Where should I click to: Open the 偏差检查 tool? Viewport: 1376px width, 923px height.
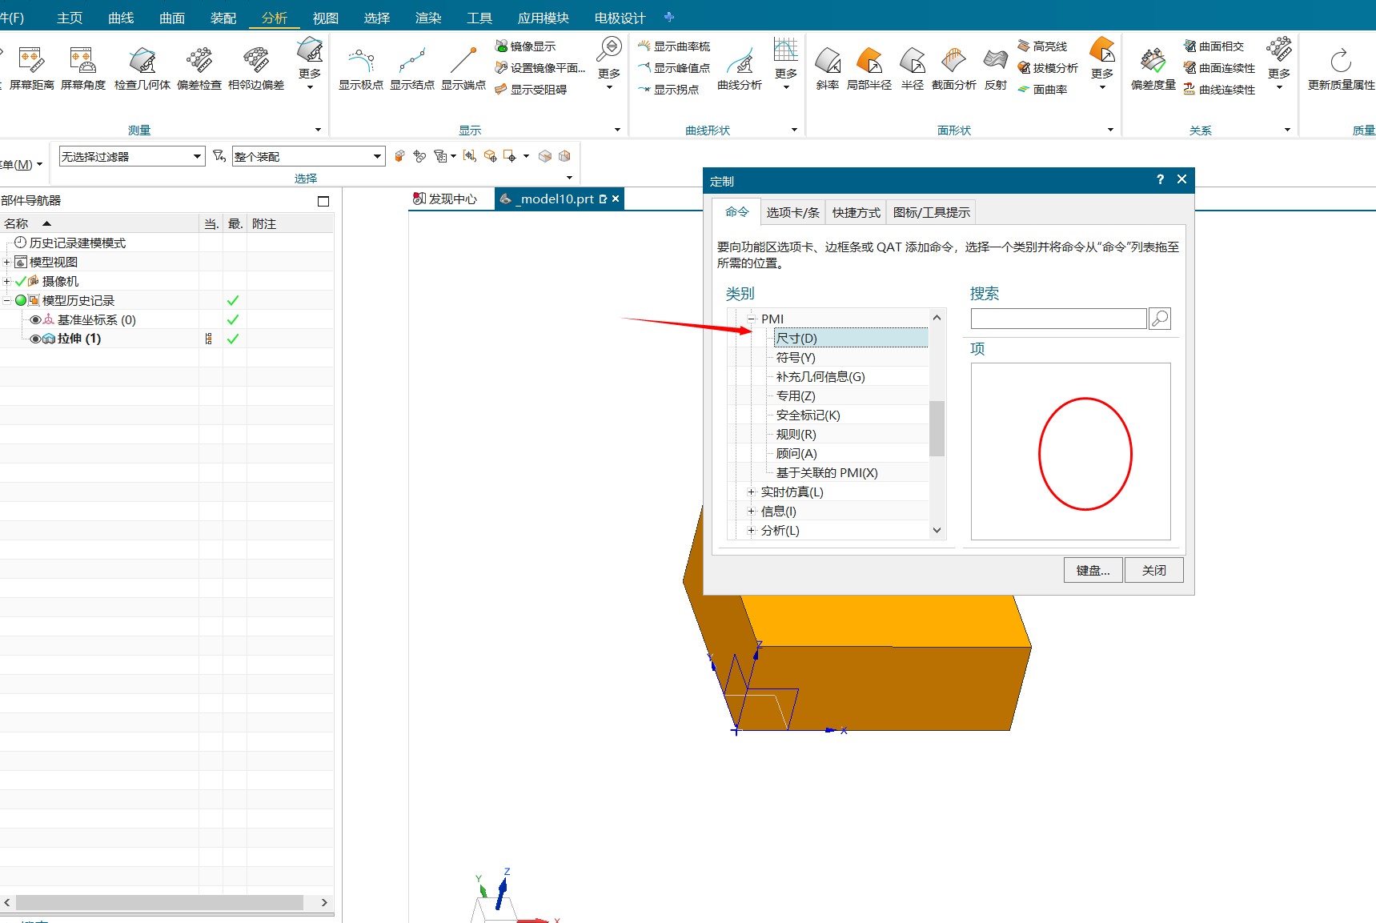(x=199, y=68)
